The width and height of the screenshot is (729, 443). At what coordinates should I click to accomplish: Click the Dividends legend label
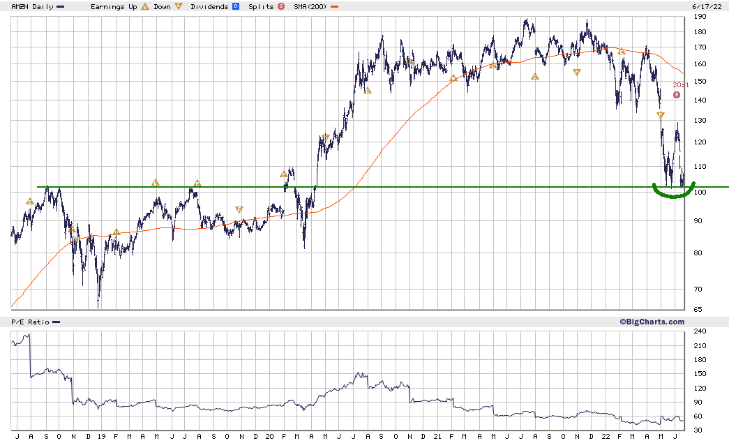[x=210, y=6]
